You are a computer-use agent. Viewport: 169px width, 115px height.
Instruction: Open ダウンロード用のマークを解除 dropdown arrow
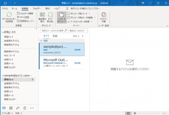coord(95,17)
